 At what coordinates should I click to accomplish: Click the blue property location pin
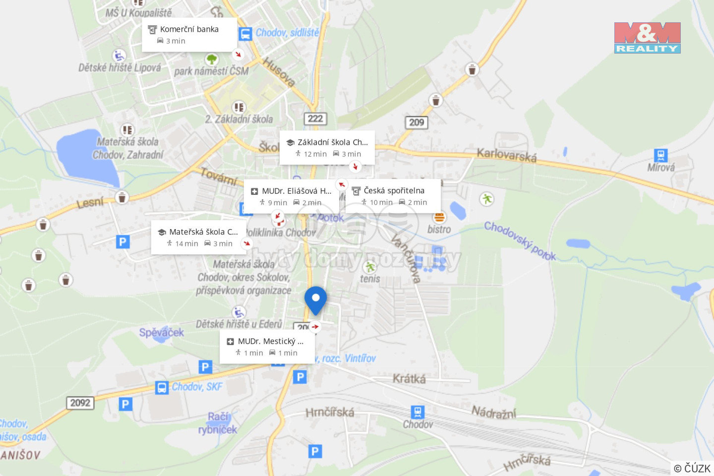coord(315,300)
